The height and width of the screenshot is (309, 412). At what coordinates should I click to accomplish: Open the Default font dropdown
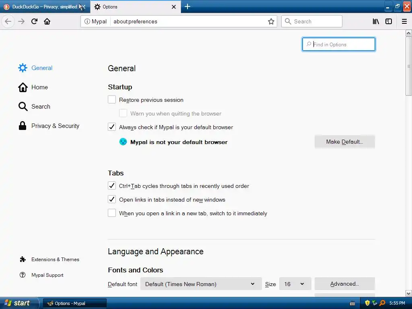(x=201, y=284)
